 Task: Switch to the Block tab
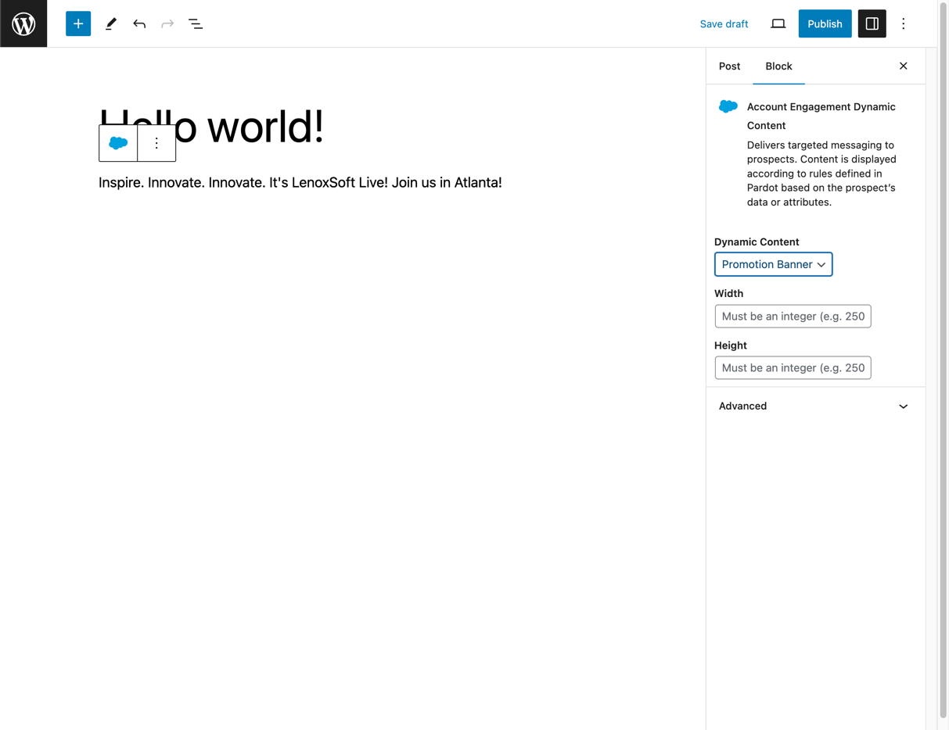pyautogui.click(x=778, y=66)
